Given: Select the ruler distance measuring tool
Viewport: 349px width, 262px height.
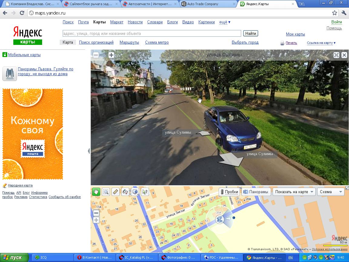Looking at the screenshot, I should tap(115, 192).
